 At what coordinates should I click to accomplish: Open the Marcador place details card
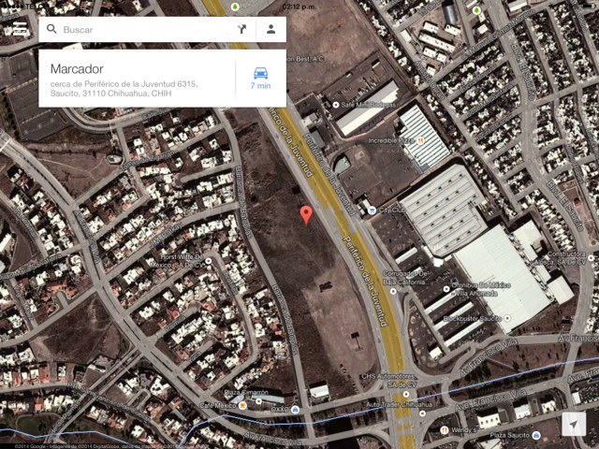point(138,79)
